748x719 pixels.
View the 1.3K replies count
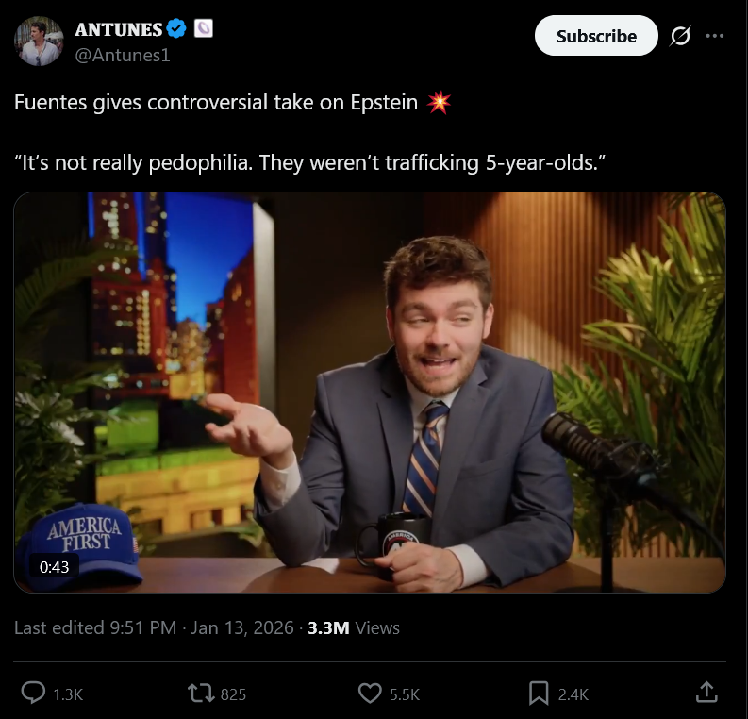point(68,694)
